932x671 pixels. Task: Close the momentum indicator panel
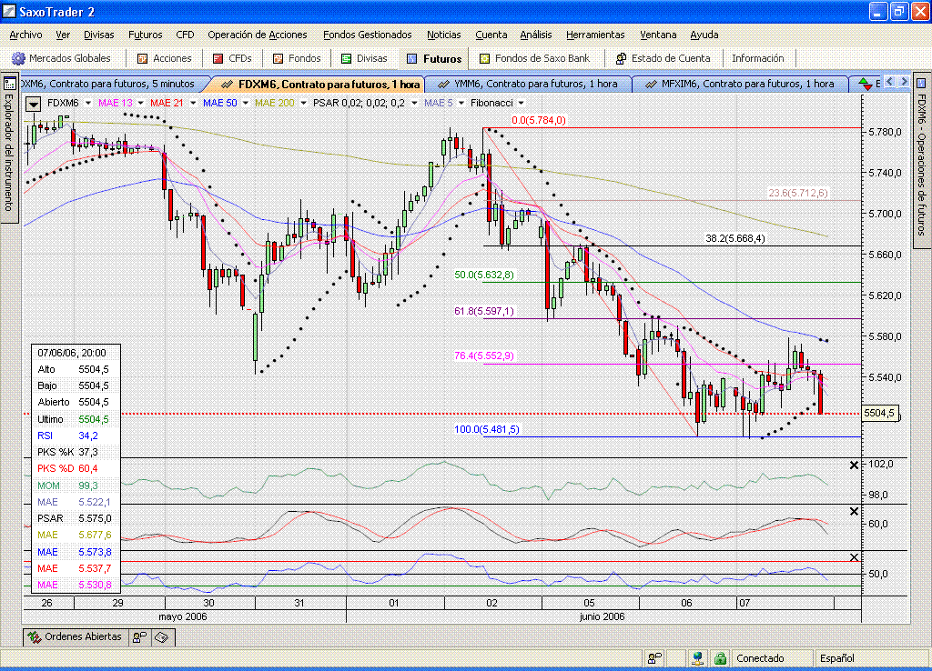tap(854, 465)
